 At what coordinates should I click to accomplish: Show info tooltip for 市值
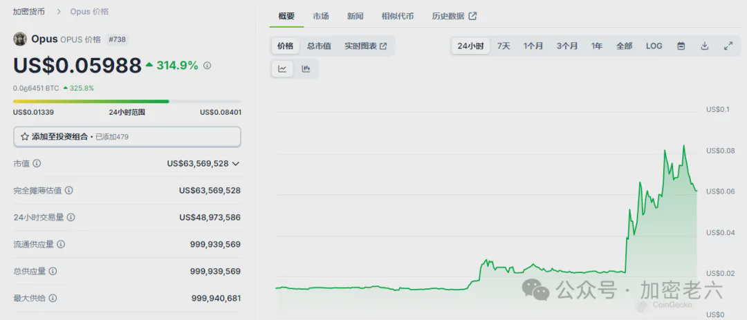click(37, 163)
